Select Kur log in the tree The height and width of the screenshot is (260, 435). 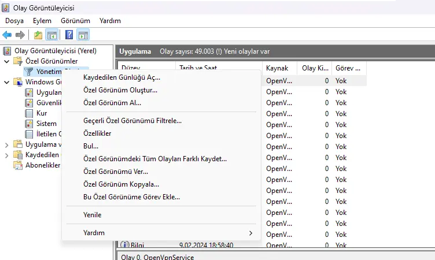42,113
